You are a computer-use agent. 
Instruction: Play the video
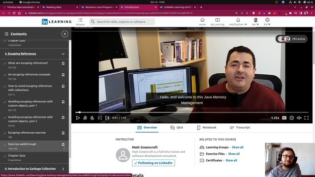click(78, 118)
